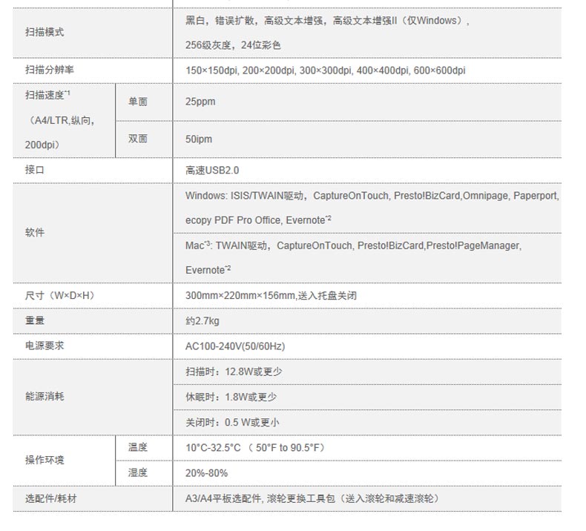Select the 25ppm speed value
This screenshot has height=531, width=586.
(x=200, y=102)
